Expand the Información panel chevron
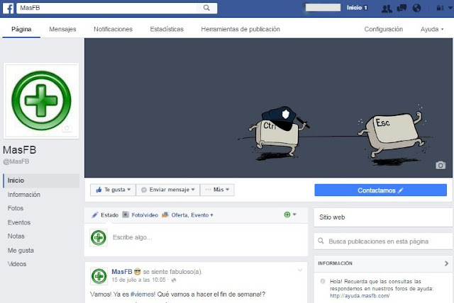Image resolution: width=454 pixels, height=303 pixels. pyautogui.click(x=446, y=263)
